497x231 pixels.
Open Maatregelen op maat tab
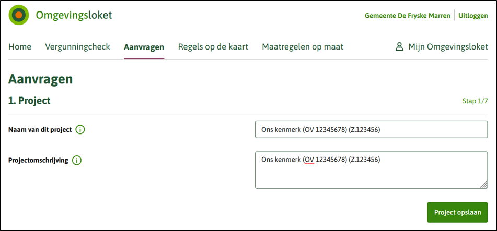[x=303, y=47]
